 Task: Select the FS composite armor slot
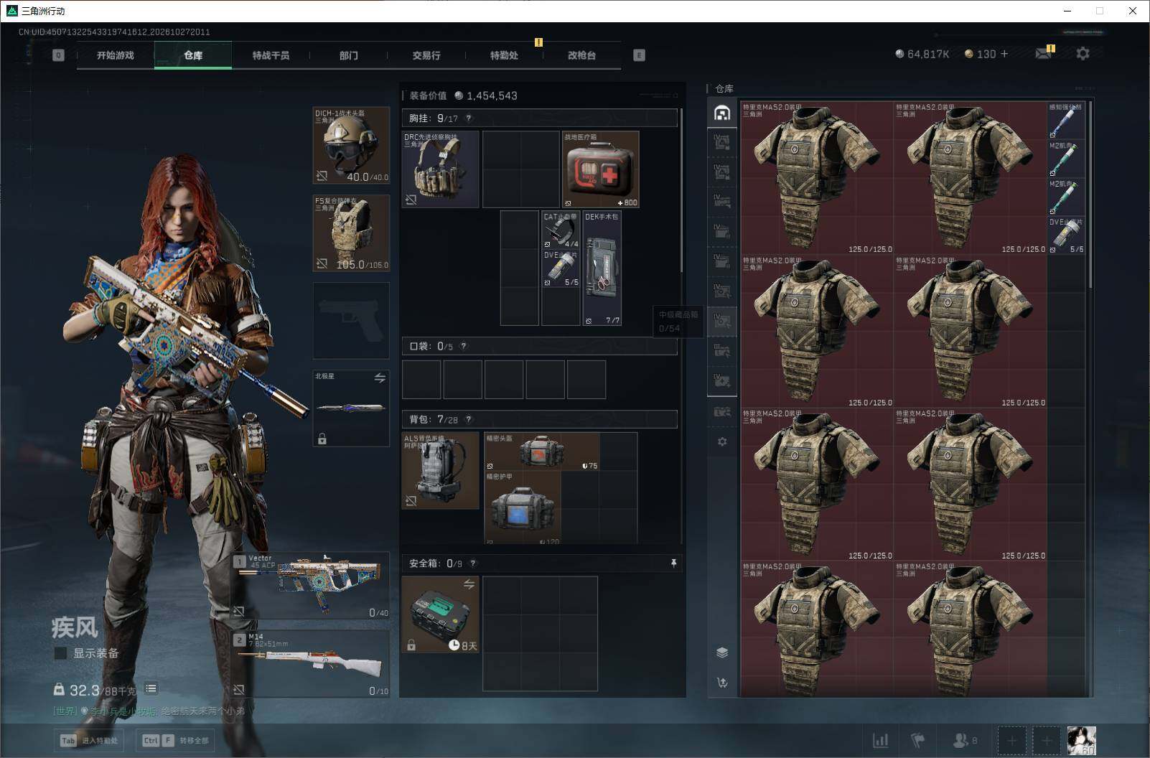(351, 233)
